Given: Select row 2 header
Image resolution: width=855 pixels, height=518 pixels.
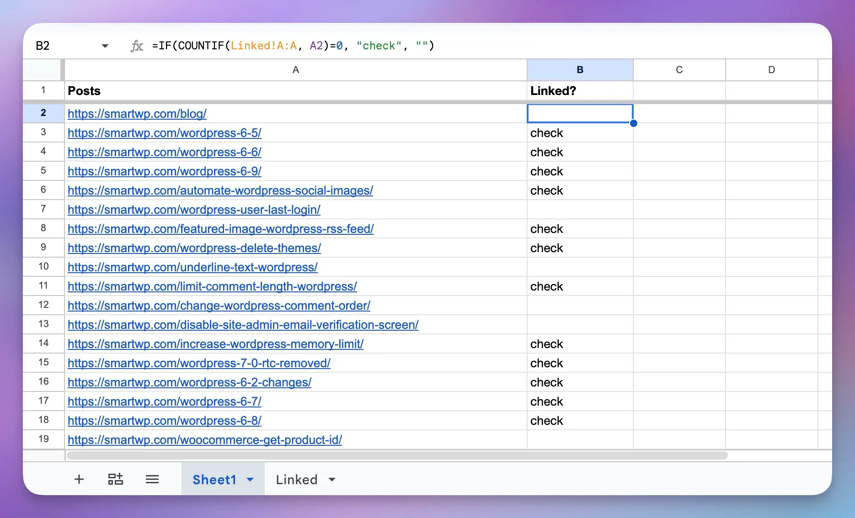Looking at the screenshot, I should [x=43, y=113].
